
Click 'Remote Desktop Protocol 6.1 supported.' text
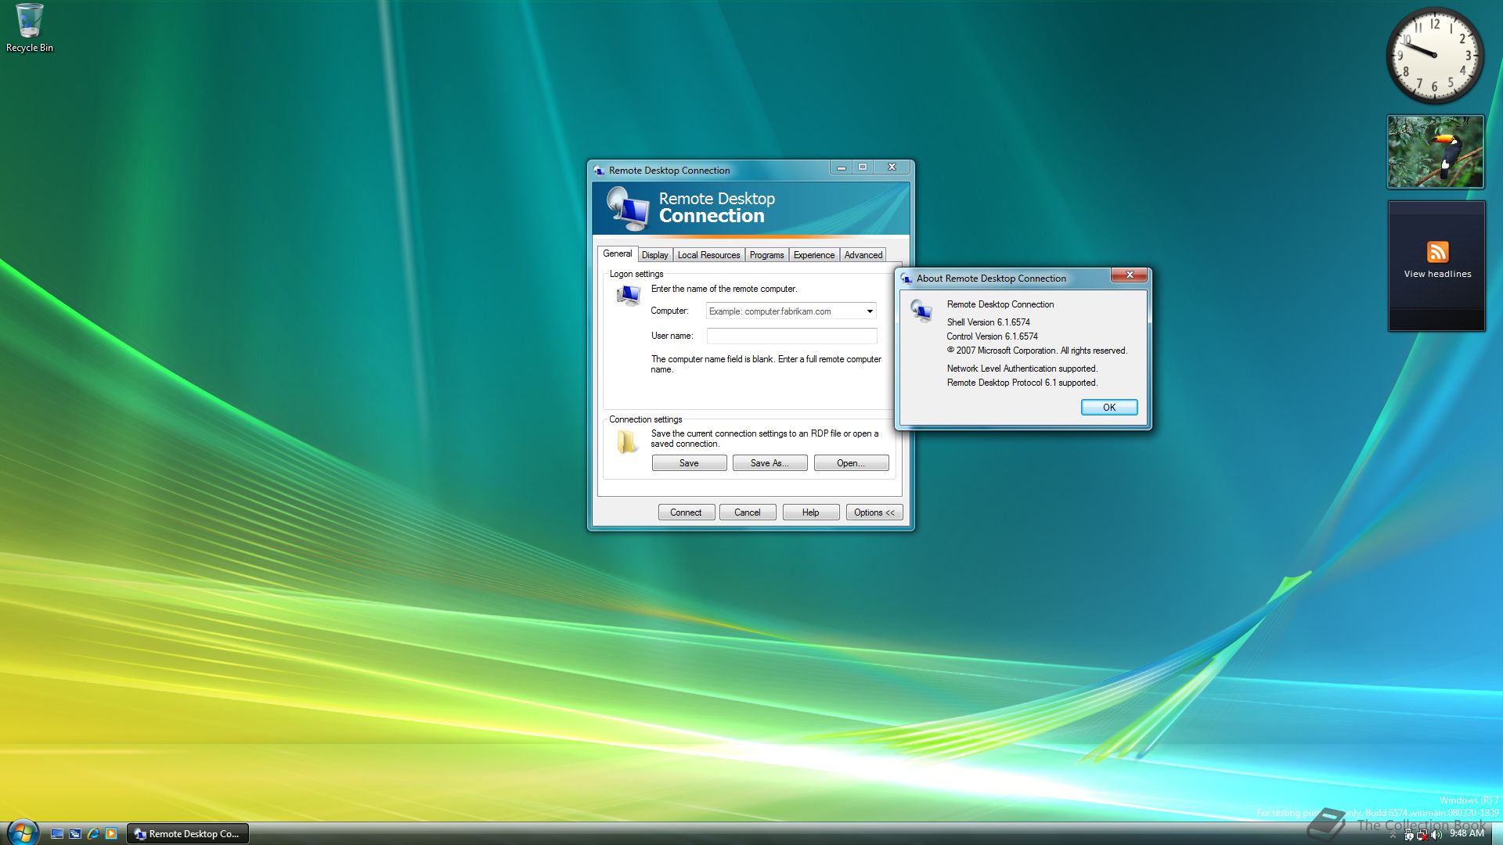coord(1022,383)
